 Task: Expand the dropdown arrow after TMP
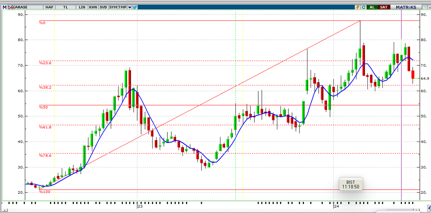[130, 7]
